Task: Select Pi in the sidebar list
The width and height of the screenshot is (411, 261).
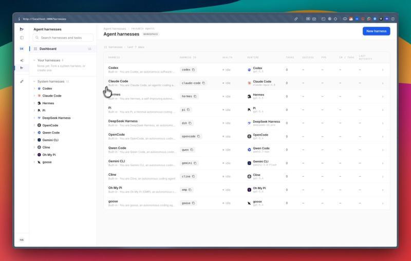Action: 44,110
